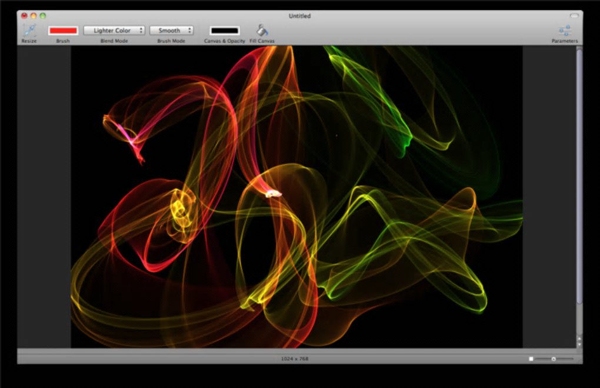This screenshot has height=388, width=600.
Task: Click the Untitled window title
Action: (x=299, y=16)
